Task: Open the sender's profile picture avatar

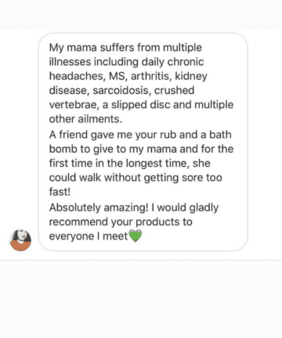Action: pos(20,240)
